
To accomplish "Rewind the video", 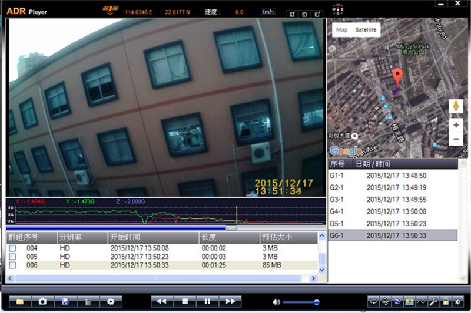I will pos(162,302).
